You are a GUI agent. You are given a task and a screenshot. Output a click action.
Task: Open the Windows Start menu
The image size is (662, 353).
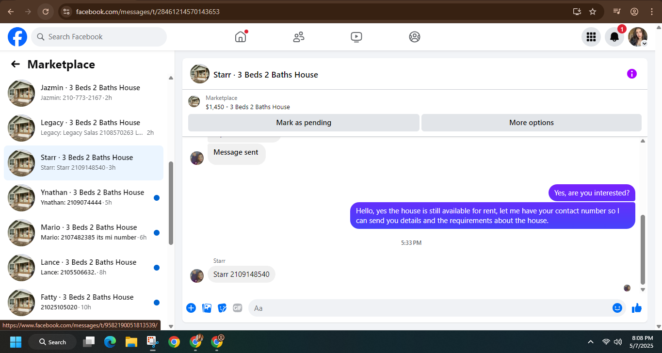click(16, 342)
